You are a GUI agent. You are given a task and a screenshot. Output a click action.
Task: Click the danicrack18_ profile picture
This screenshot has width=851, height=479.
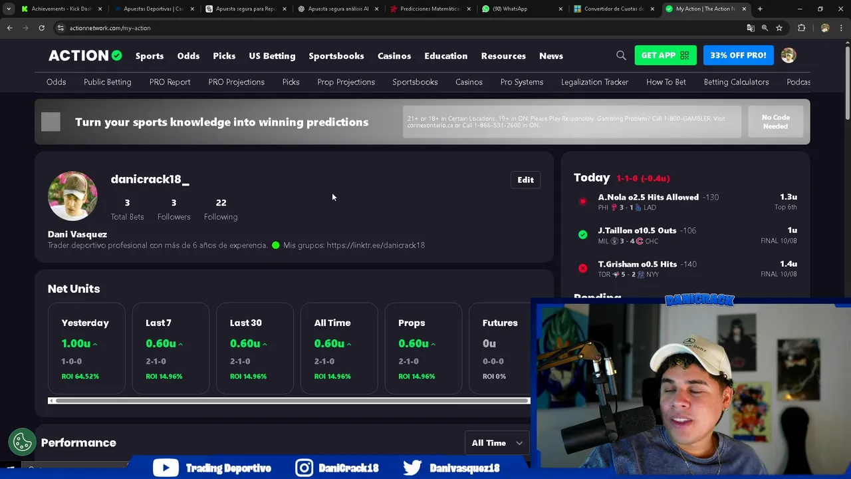(x=72, y=196)
